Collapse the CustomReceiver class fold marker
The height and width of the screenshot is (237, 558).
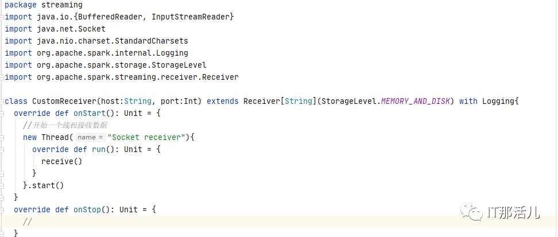[x=2, y=102]
